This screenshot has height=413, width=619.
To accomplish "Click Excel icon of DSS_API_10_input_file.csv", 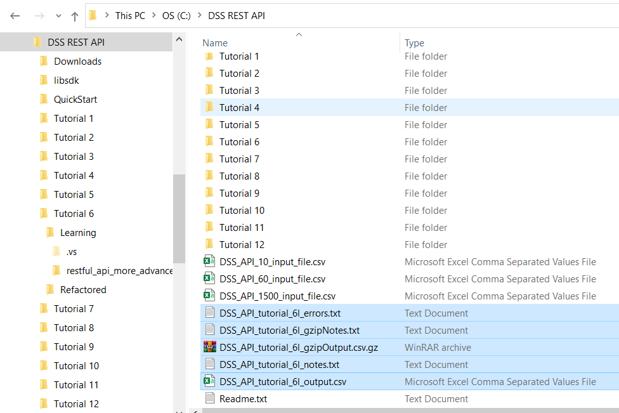I will click(209, 261).
